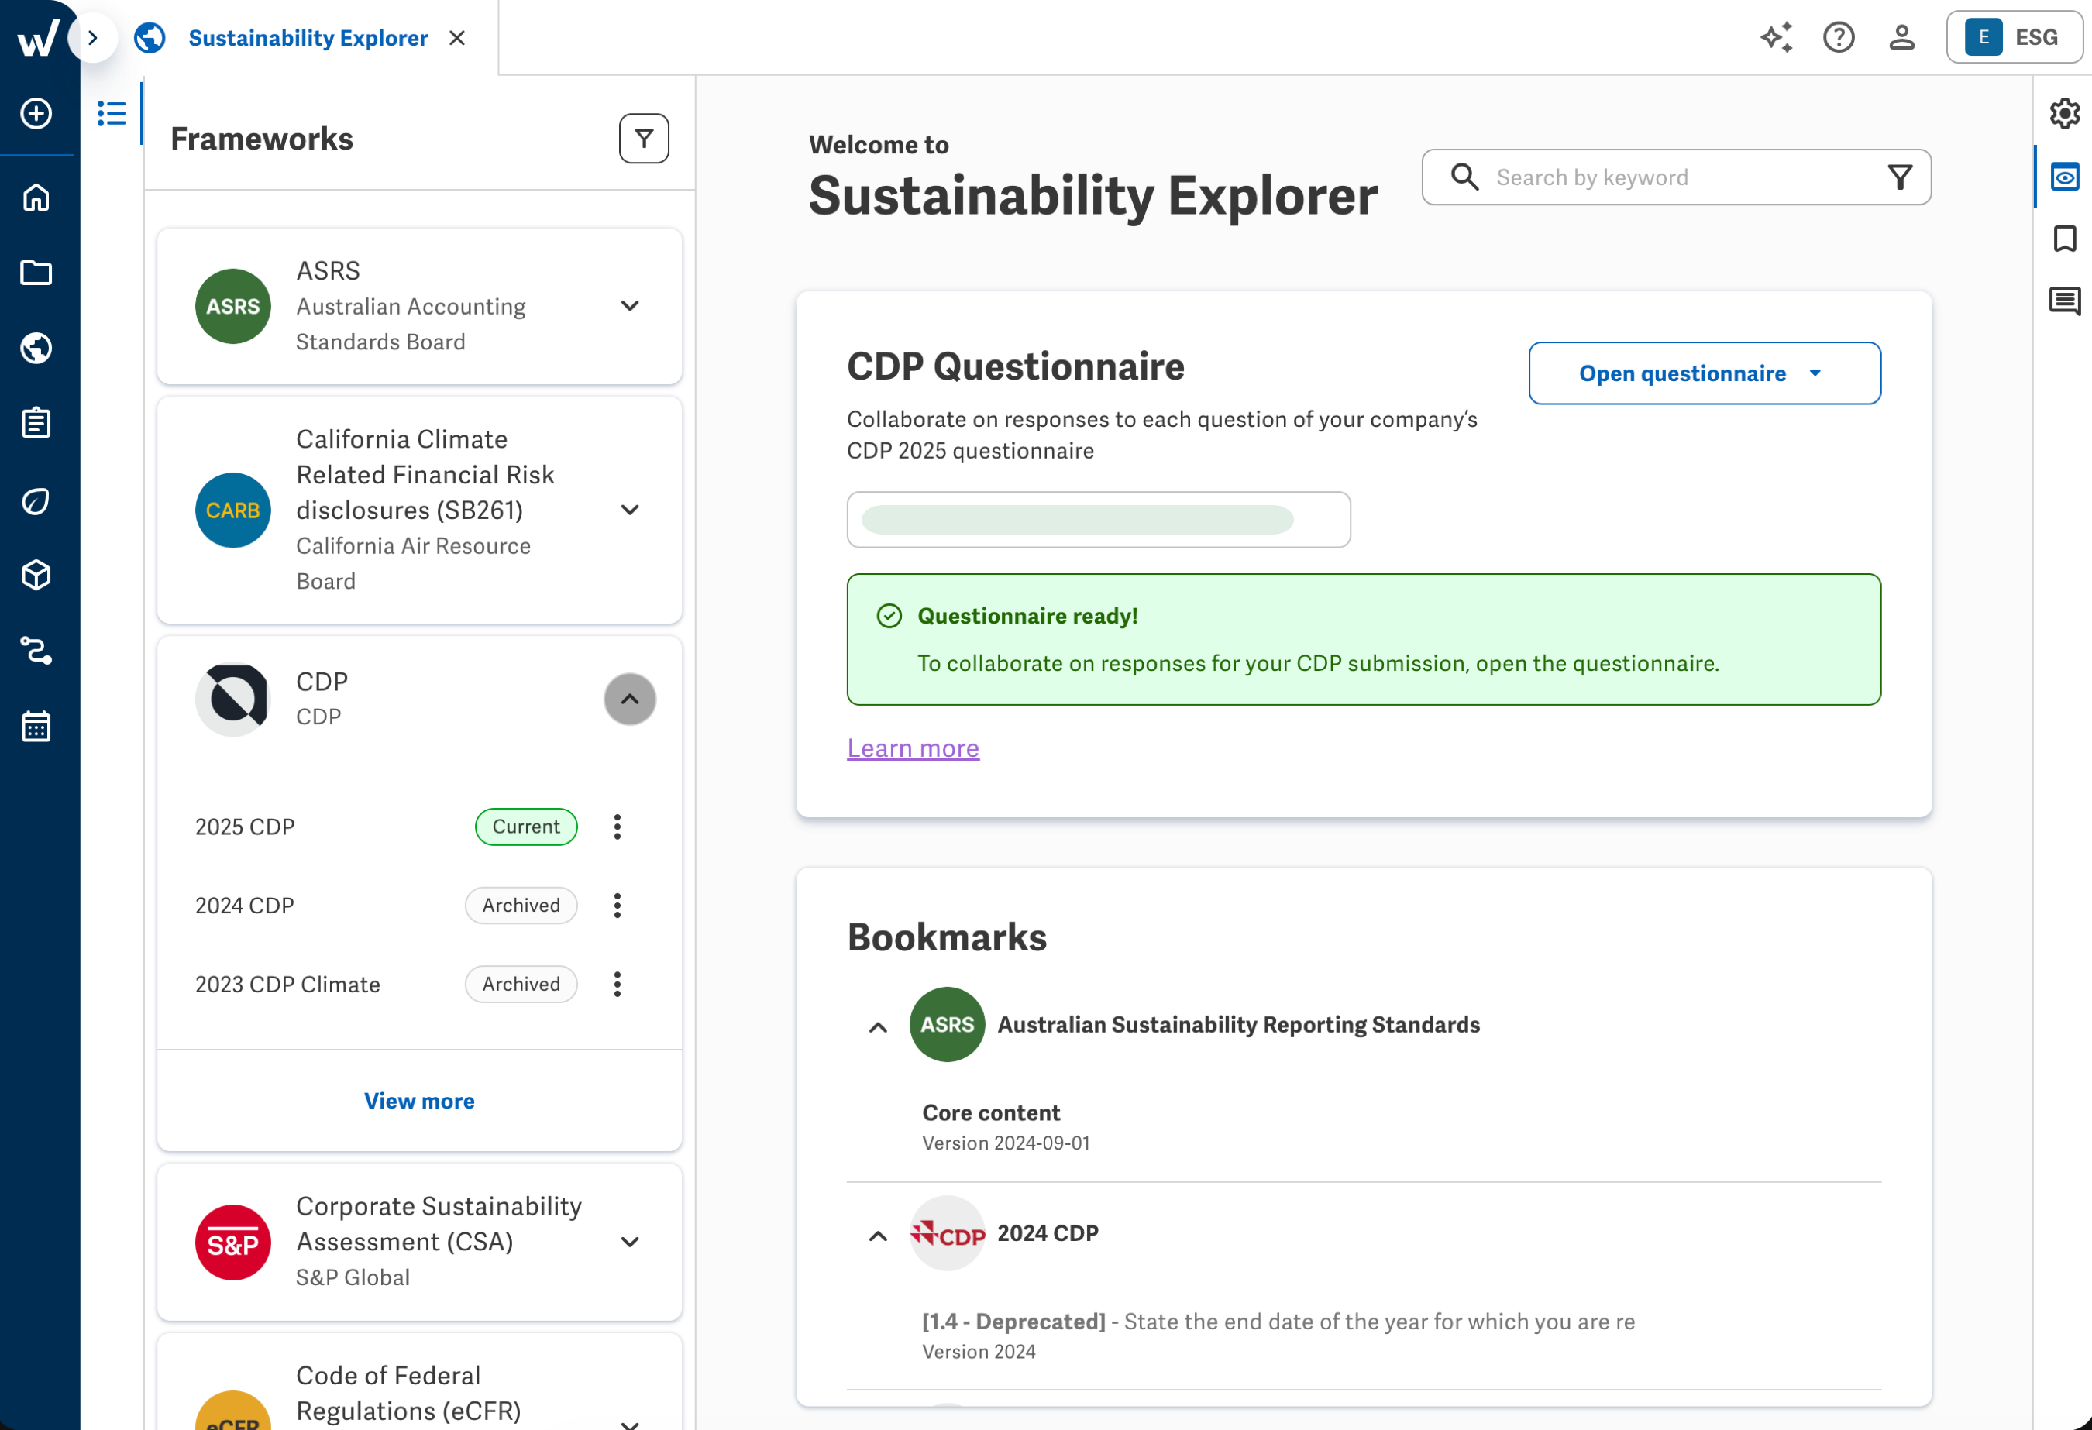Expand the left navigation sidebar arrow
2092x1430 pixels.
[93, 38]
